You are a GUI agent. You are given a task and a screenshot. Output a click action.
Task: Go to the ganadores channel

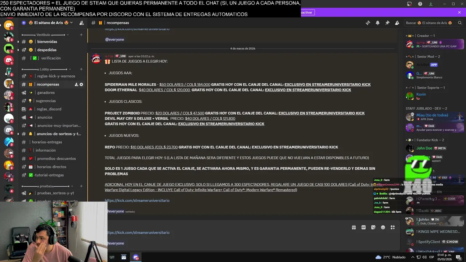click(52, 93)
